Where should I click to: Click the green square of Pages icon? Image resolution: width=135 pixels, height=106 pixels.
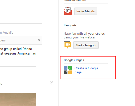coord(70,68)
